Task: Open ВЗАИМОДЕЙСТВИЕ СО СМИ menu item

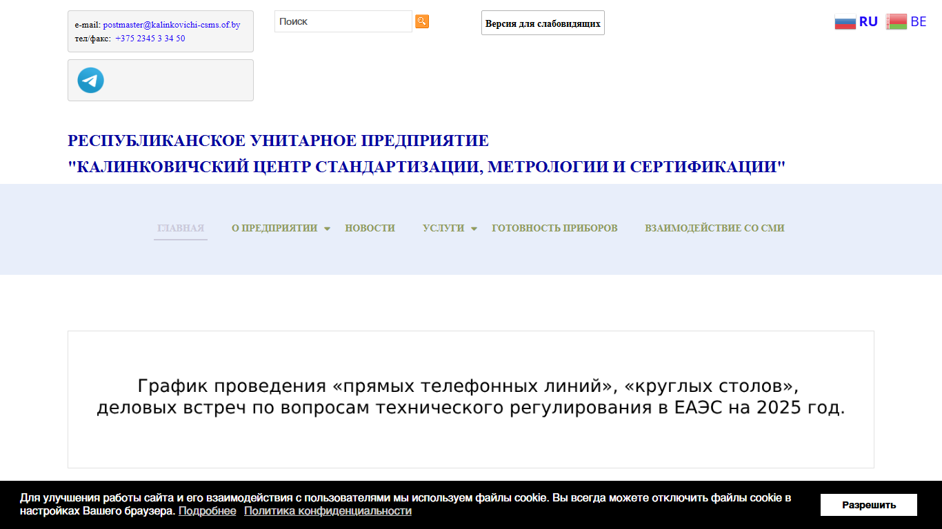Action: [x=714, y=228]
